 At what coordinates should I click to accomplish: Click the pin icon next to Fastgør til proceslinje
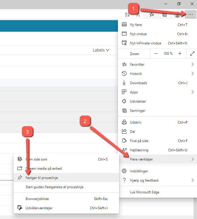coord(20,178)
